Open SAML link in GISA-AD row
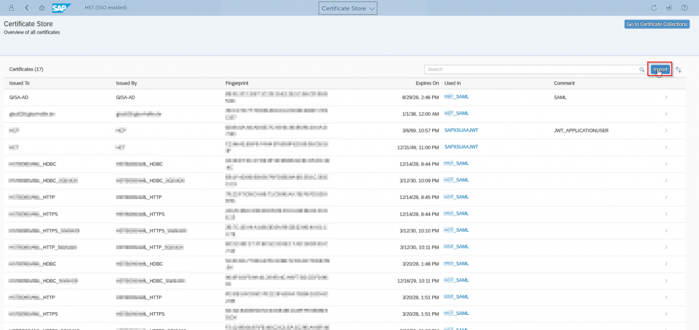 pyautogui.click(x=457, y=97)
